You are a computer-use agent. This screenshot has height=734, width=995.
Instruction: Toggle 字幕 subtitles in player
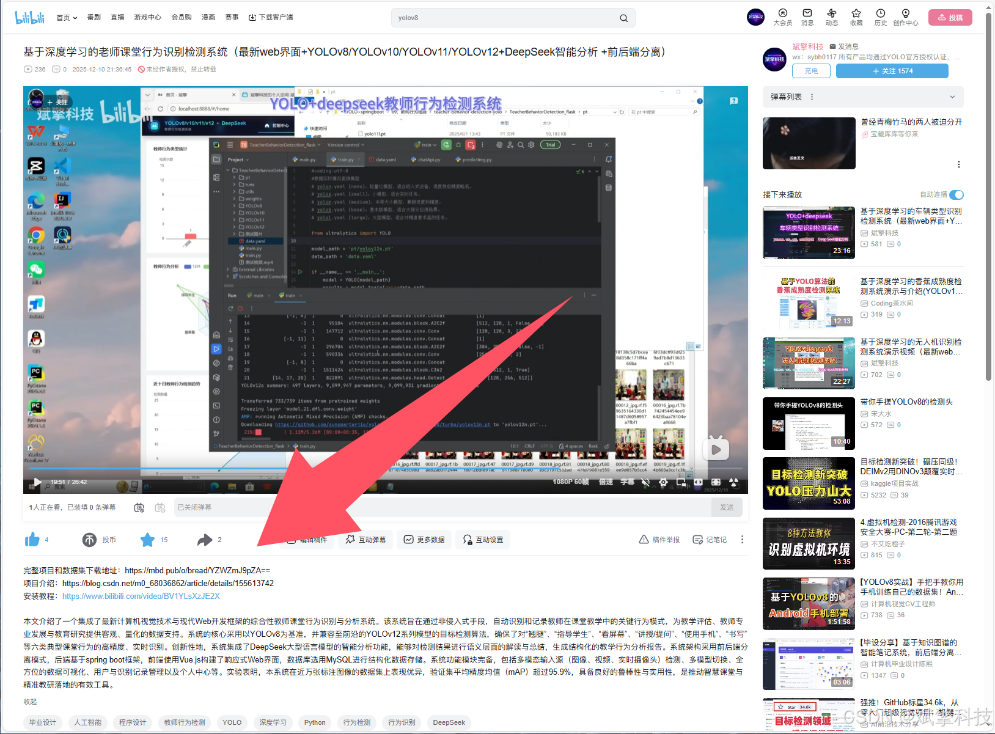tap(628, 482)
